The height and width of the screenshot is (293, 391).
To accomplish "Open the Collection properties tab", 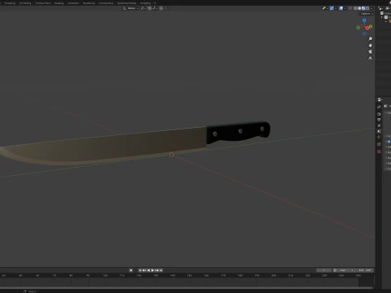I will pyautogui.click(x=379, y=144).
